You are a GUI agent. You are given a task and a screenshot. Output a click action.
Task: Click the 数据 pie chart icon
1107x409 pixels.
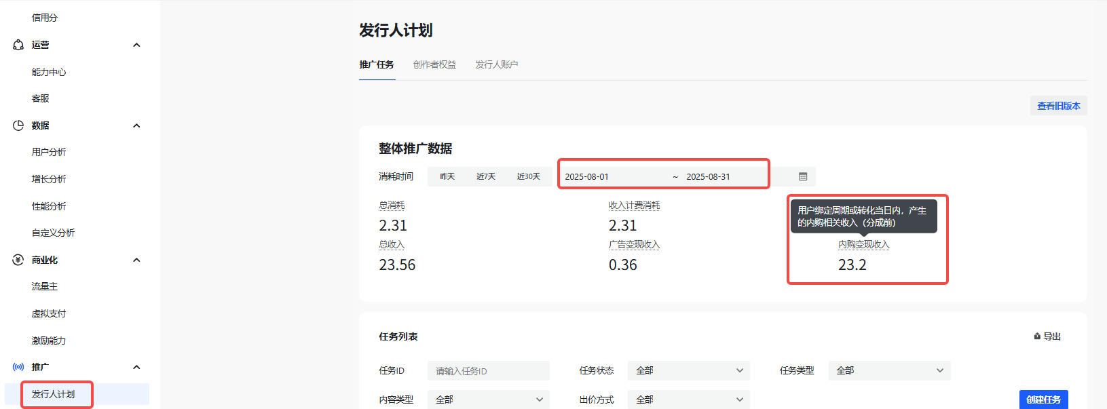(x=18, y=125)
